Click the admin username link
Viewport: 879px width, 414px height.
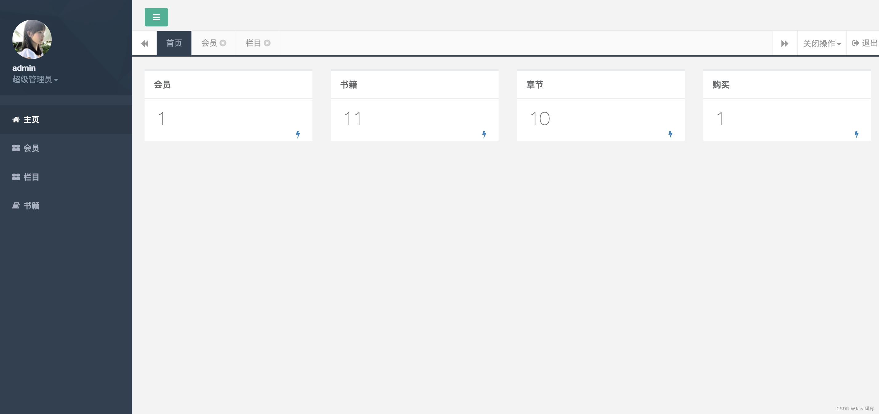(x=24, y=68)
